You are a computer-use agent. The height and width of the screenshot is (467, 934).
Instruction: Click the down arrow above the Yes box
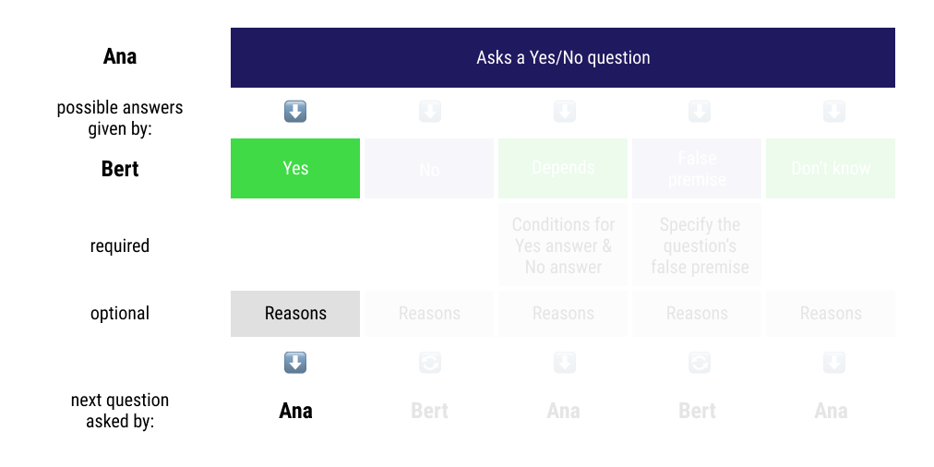coord(295,113)
